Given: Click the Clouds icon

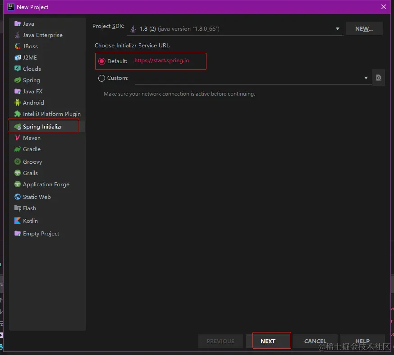Looking at the screenshot, I should pyautogui.click(x=17, y=69).
